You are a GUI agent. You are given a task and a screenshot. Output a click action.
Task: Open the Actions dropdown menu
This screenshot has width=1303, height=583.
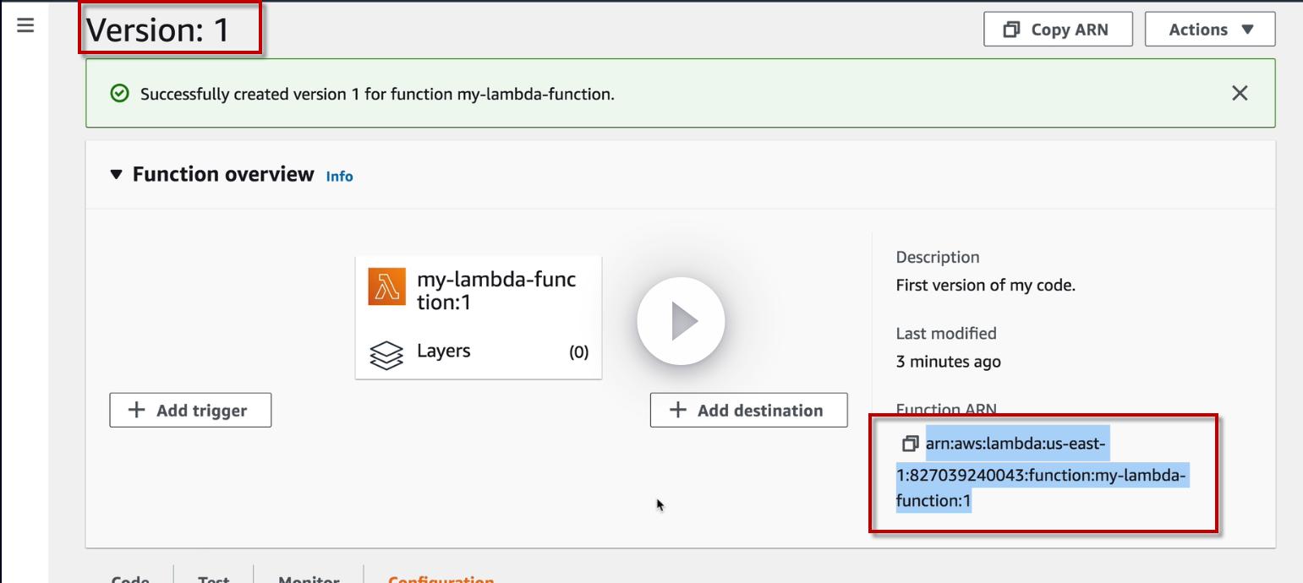1209,30
